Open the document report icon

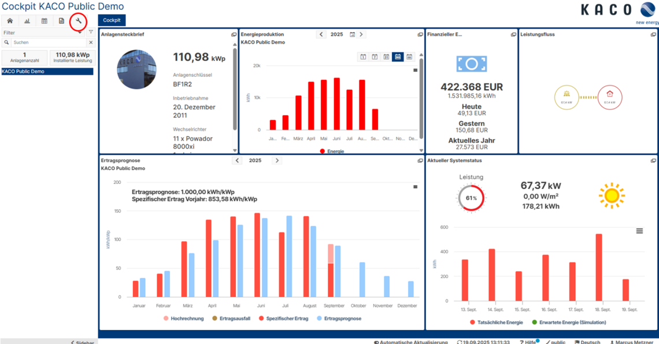click(61, 21)
